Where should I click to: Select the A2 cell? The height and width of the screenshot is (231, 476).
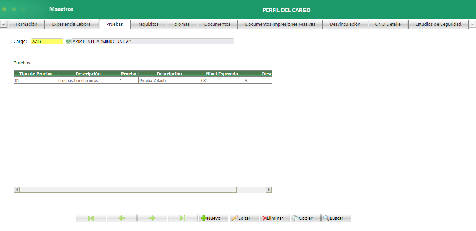[258, 80]
